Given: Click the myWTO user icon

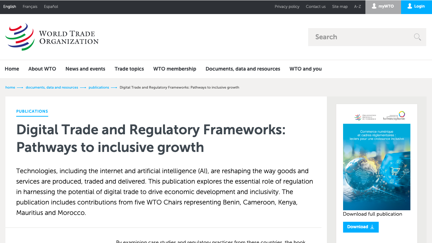Looking at the screenshot, I should pyautogui.click(x=374, y=6).
